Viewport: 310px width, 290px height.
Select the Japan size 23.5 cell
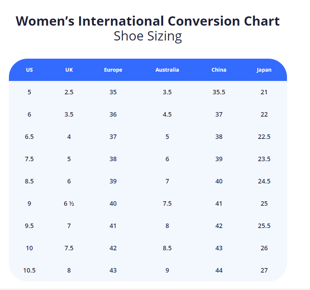tap(264, 159)
